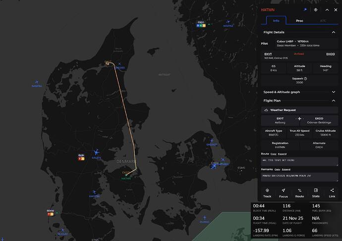Copy the Remarks text
342x241 pixels.
[x=277, y=169]
